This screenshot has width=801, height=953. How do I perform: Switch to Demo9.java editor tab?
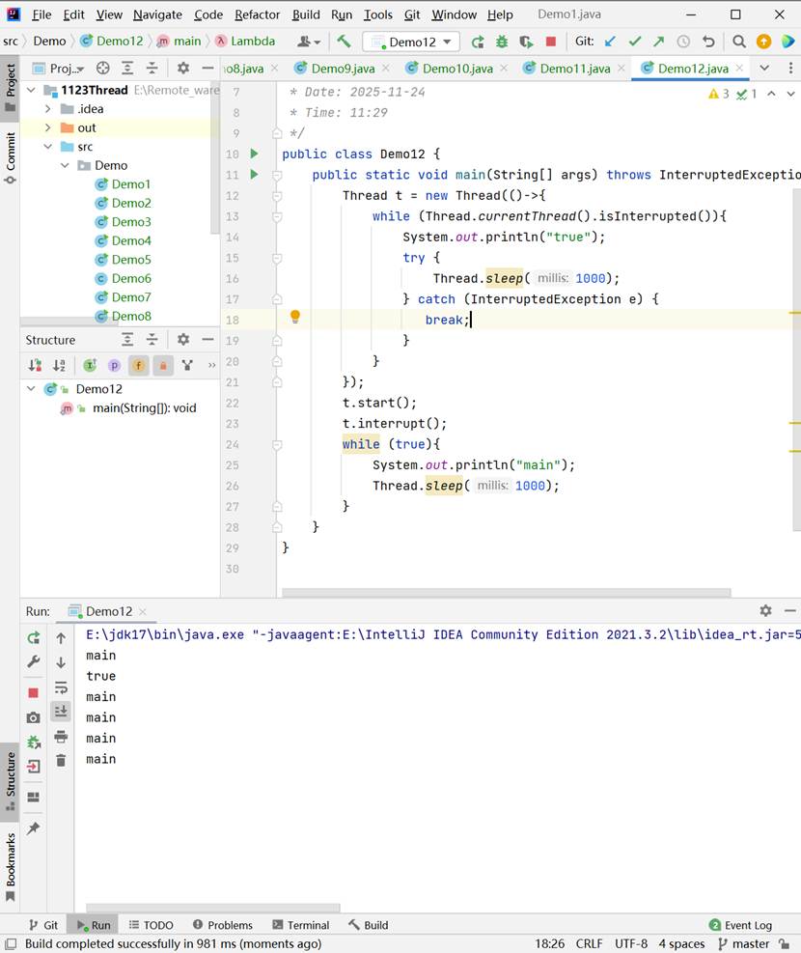[342, 69]
